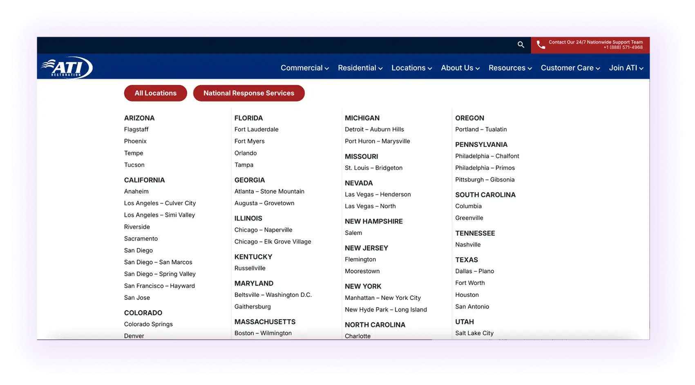The height and width of the screenshot is (385, 695).
Task: Open the Locations dropdown
Action: click(411, 68)
